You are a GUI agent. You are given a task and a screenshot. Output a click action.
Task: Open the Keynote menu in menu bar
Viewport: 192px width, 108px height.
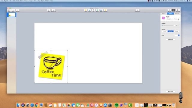pos(6,1)
